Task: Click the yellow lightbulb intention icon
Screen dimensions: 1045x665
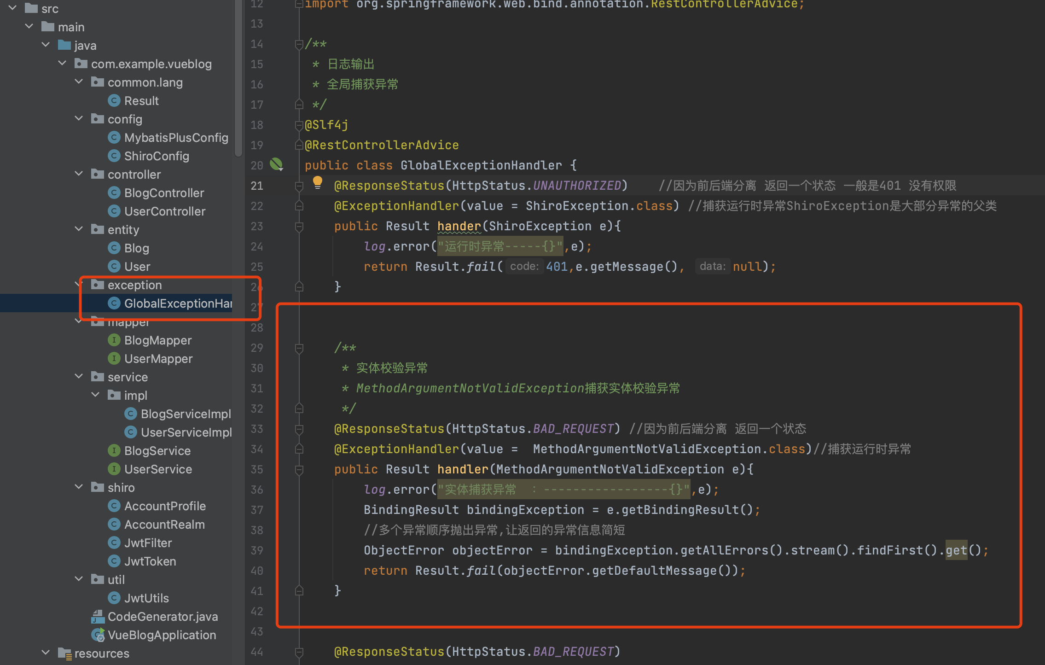Action: (318, 182)
